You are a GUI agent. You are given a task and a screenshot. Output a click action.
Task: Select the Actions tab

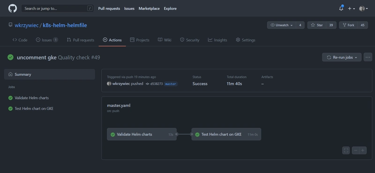[112, 40]
